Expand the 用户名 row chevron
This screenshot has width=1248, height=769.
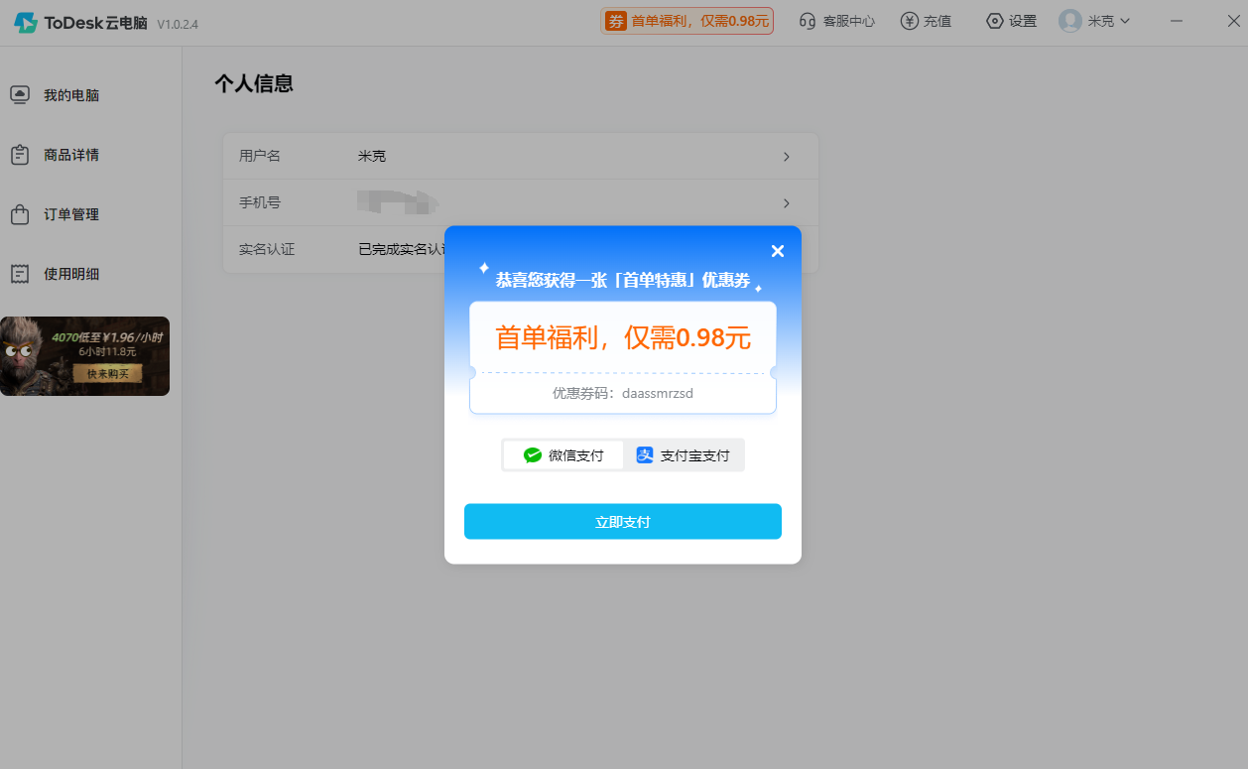tap(787, 157)
